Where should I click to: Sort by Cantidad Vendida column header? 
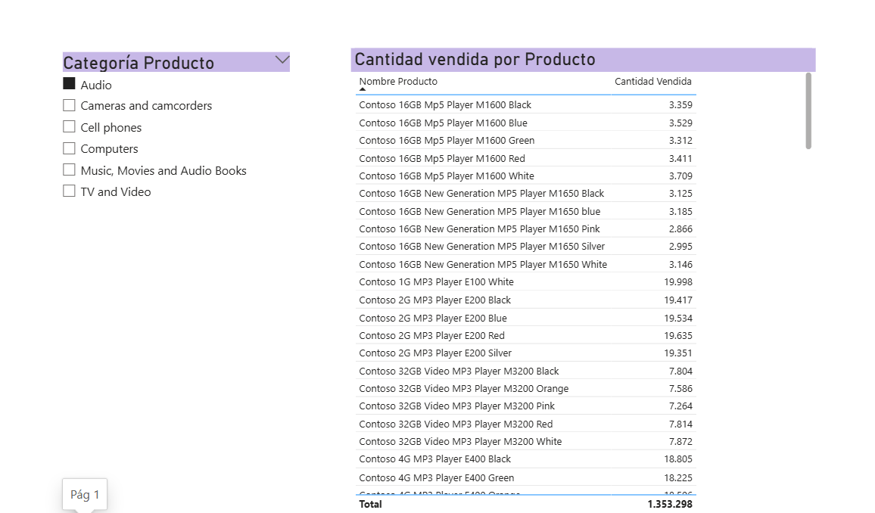[653, 82]
